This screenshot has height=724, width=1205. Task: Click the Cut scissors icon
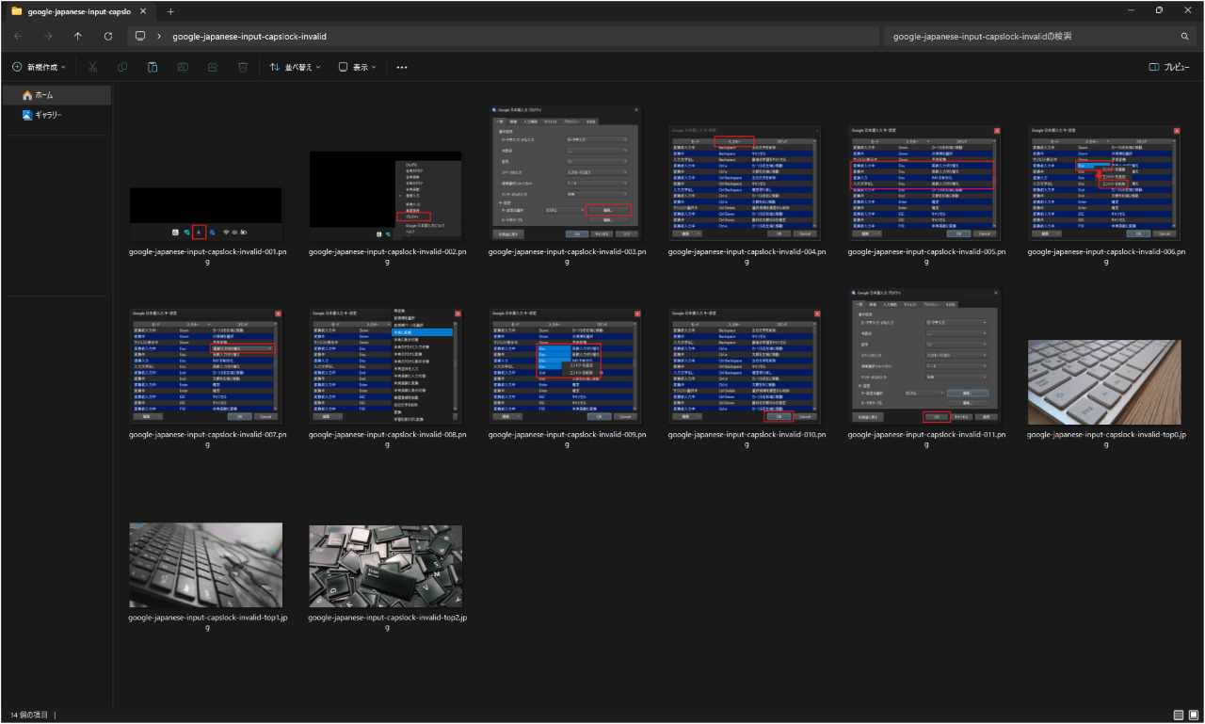(x=92, y=67)
